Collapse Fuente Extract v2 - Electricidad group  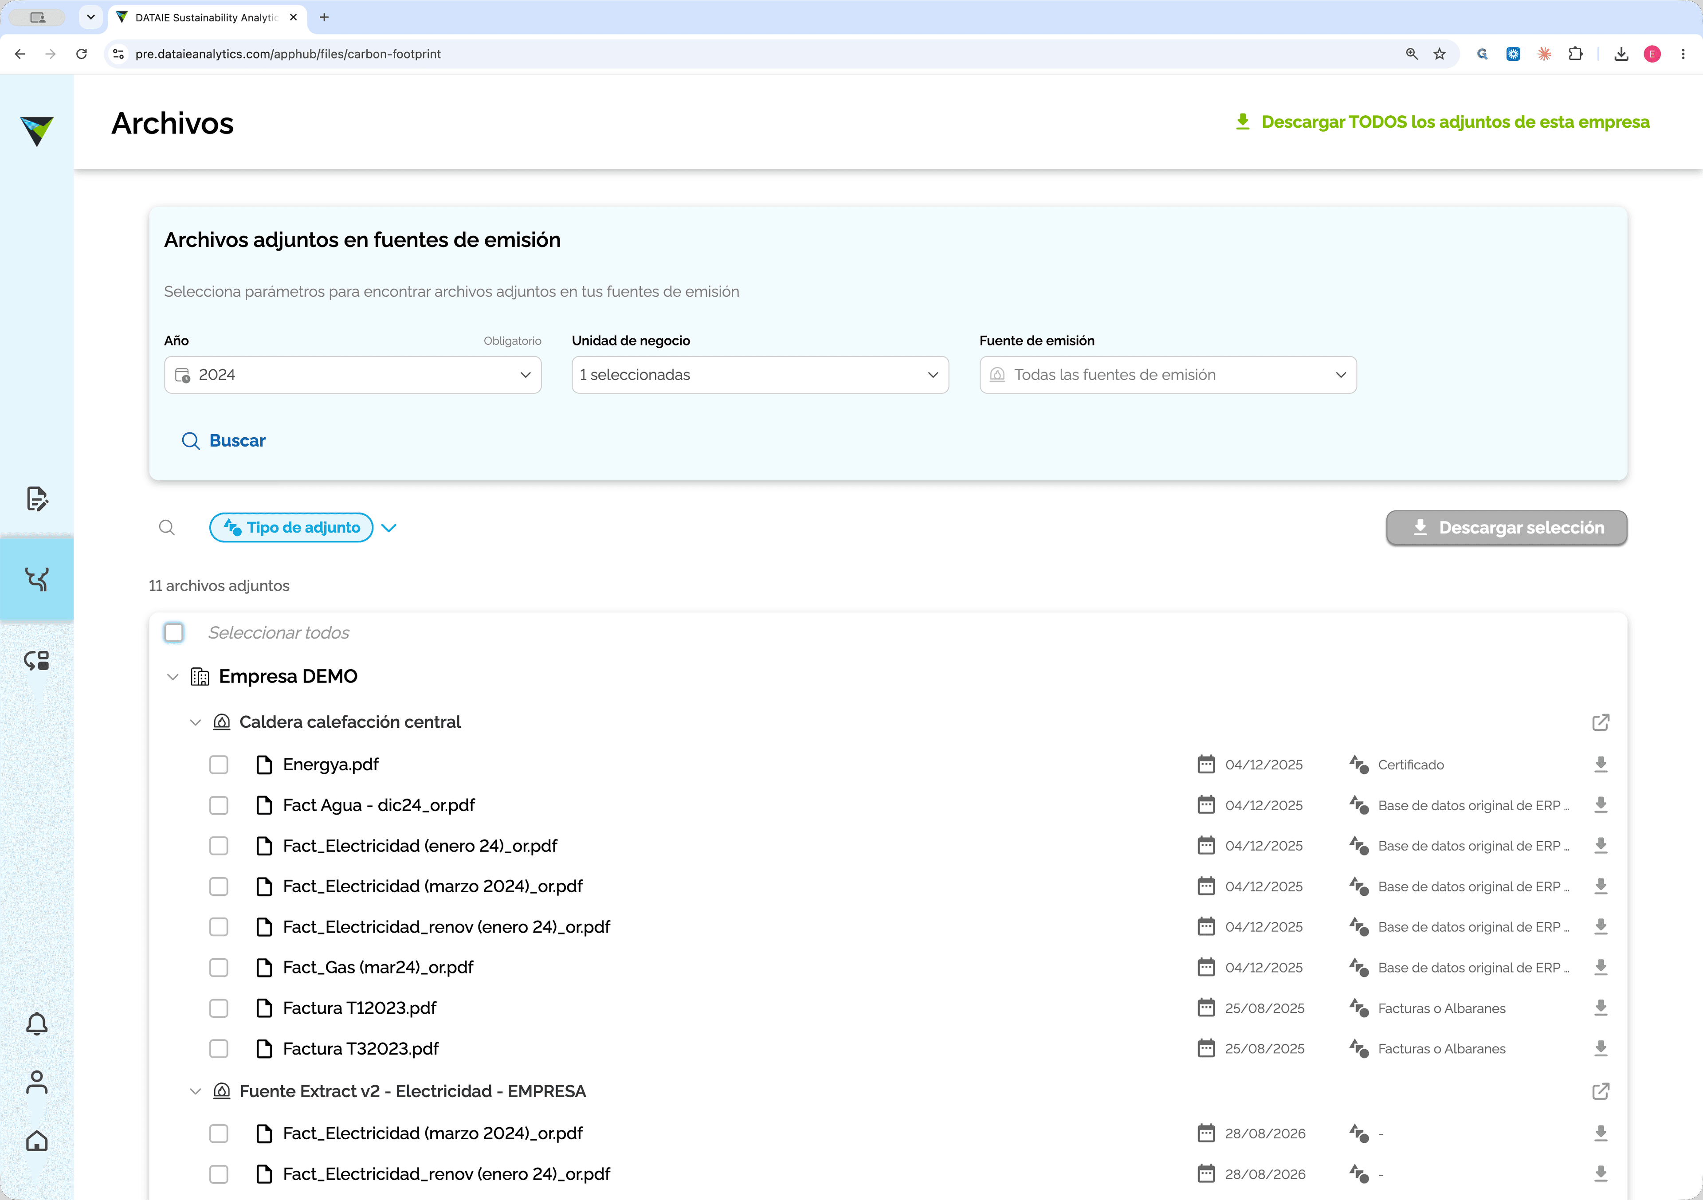(195, 1091)
